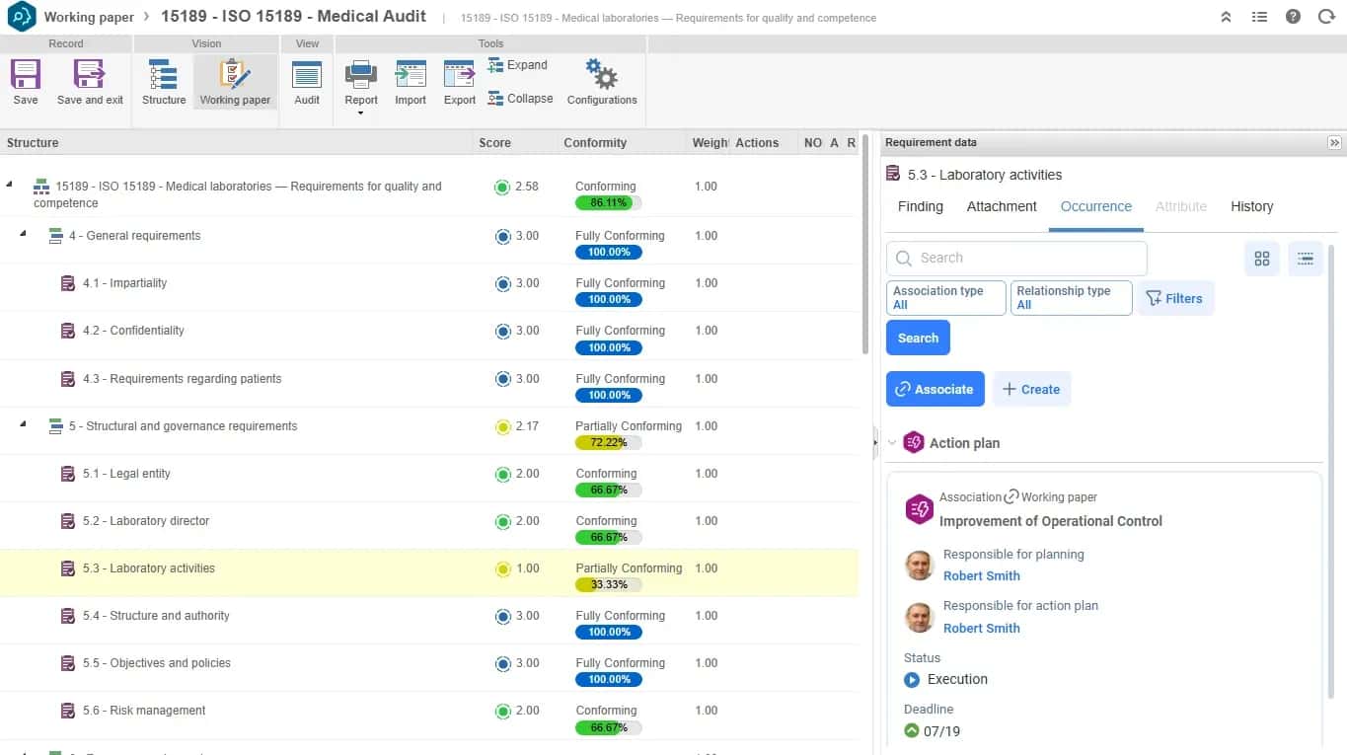This screenshot has height=755, width=1347.
Task: Click the Report printer icon
Action: (361, 75)
